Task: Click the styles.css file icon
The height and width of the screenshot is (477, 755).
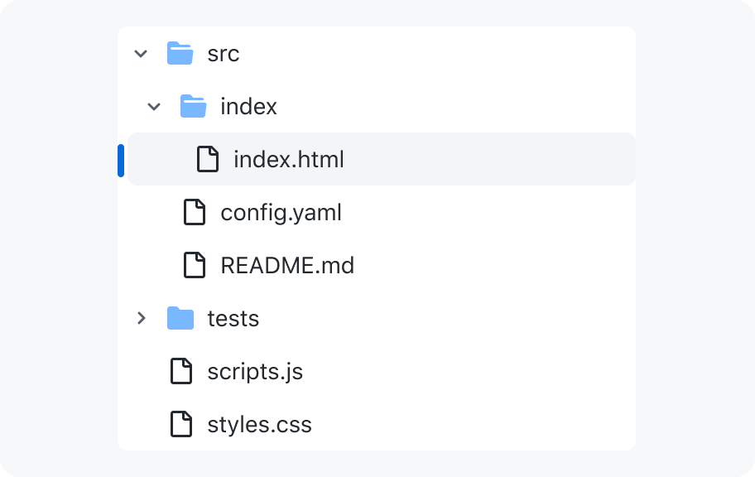Action: [x=181, y=424]
